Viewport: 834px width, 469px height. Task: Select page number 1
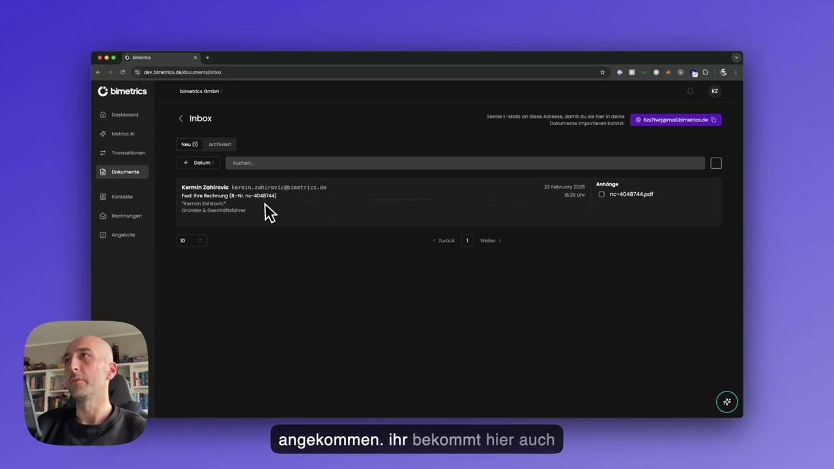(467, 240)
